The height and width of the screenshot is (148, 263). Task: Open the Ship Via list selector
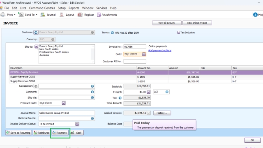tap(92, 98)
